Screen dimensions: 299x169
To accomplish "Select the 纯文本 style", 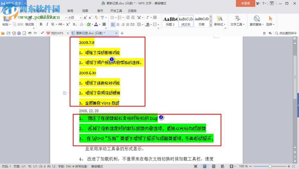I will point(186,21).
